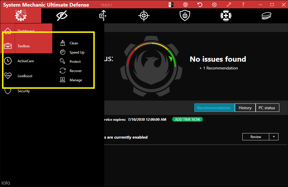Viewport: 288px width, 187px height.
Task: Choose Manage from Toolbox submenu
Action: pos(76,80)
